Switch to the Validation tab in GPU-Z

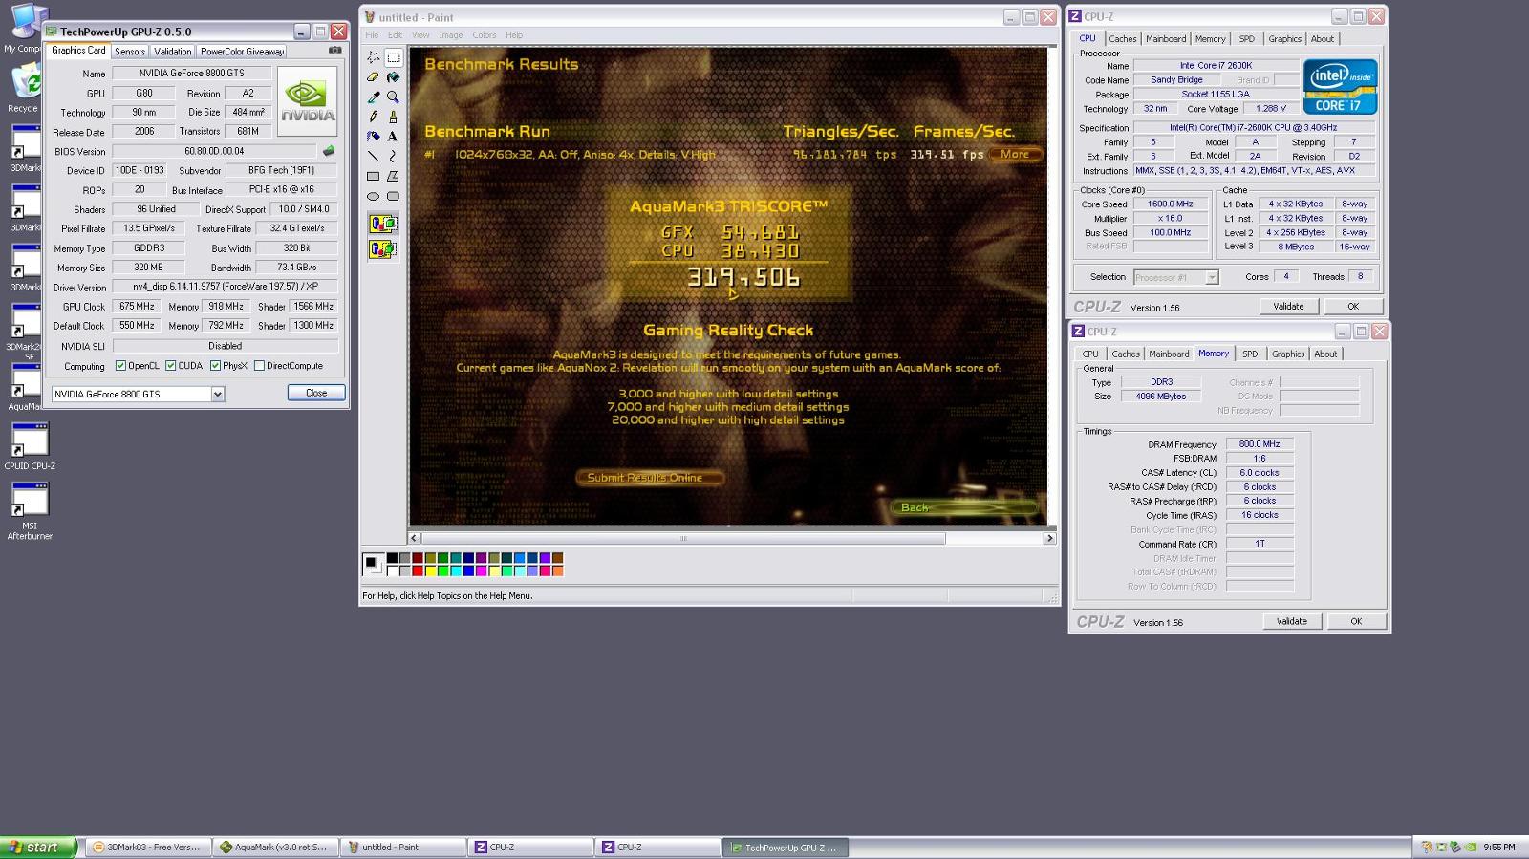coord(172,52)
